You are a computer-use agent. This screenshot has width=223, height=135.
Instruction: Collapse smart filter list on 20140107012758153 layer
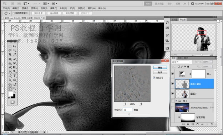tap(213, 108)
